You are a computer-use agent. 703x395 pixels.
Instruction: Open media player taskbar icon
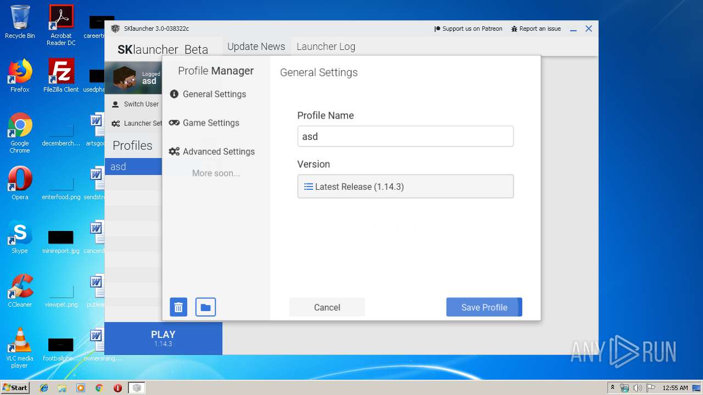[x=81, y=388]
